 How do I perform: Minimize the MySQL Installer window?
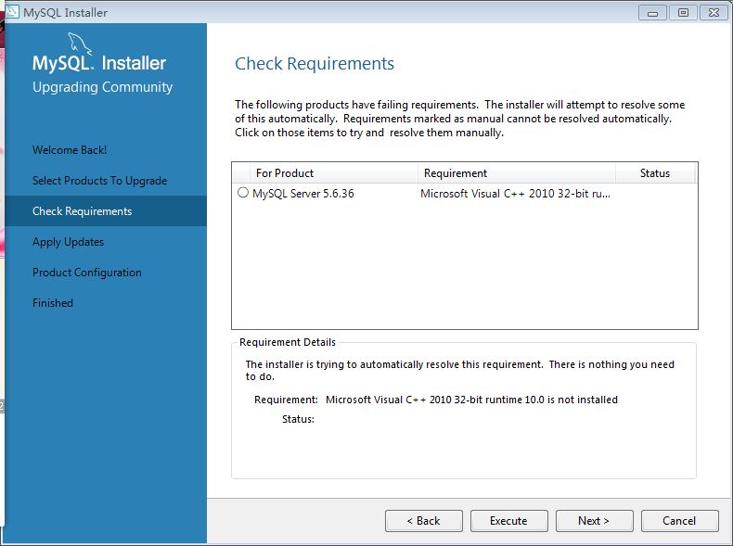[652, 13]
